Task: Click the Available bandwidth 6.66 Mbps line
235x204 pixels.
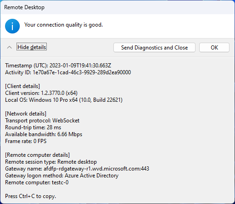Action: 44,134
